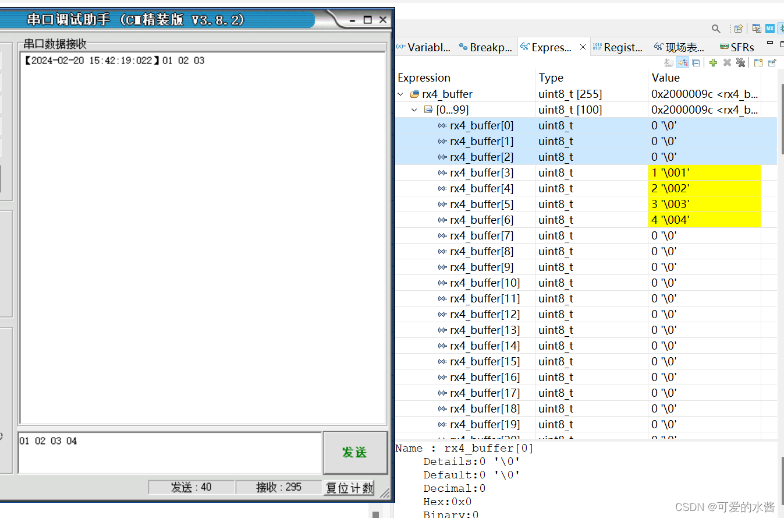Image resolution: width=784 pixels, height=518 pixels.
Task: Collapse the [0...99] range node
Action: coord(414,110)
